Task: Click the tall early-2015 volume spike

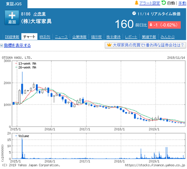Action: (22, 148)
